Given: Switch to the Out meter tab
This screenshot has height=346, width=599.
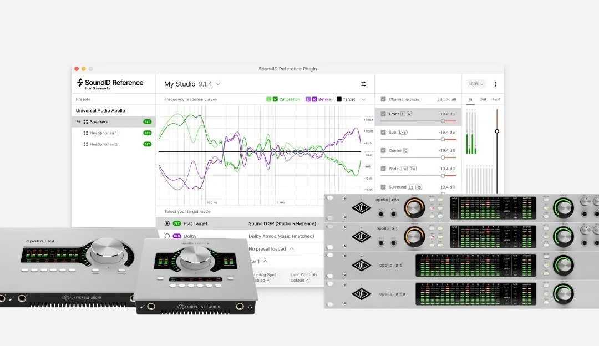Looking at the screenshot, I should pyautogui.click(x=483, y=99).
